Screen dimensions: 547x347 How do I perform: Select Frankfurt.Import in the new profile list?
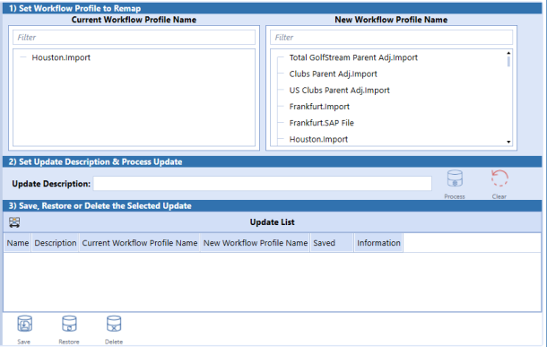point(319,107)
